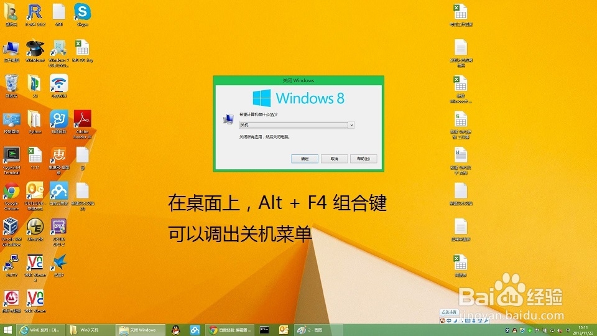Switch to Internet Explorer Win8 系列 taskbar item
597x336 pixels.
[x=40, y=330]
